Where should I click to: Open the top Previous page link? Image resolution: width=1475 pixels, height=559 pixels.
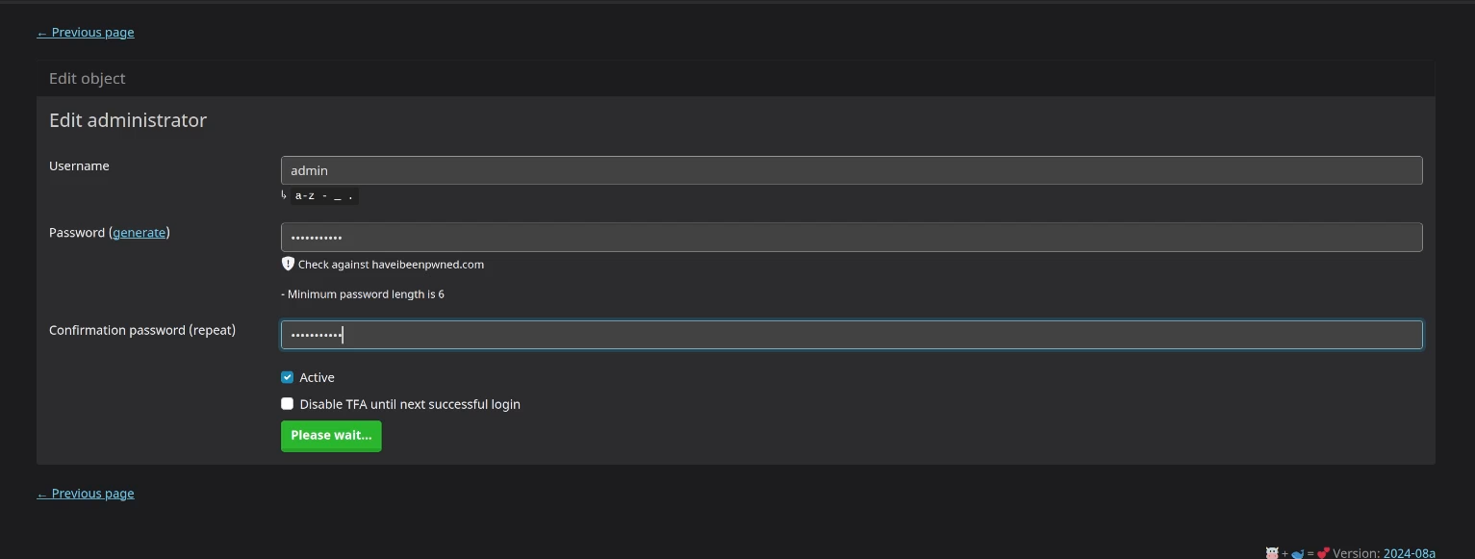point(86,33)
